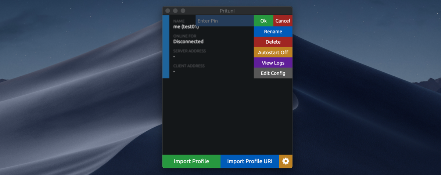The height and width of the screenshot is (175, 441).
Task: Toggle Autostart Off
Action: [273, 52]
